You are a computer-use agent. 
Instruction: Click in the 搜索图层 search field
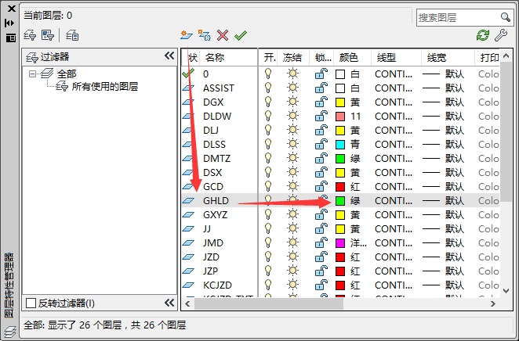(x=459, y=17)
